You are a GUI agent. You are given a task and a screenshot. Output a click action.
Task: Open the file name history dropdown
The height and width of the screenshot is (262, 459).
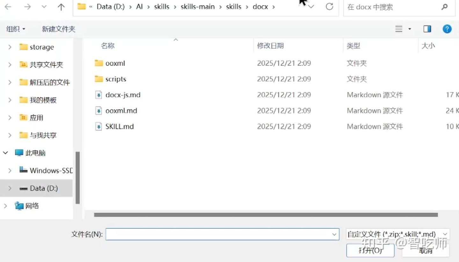(x=334, y=234)
